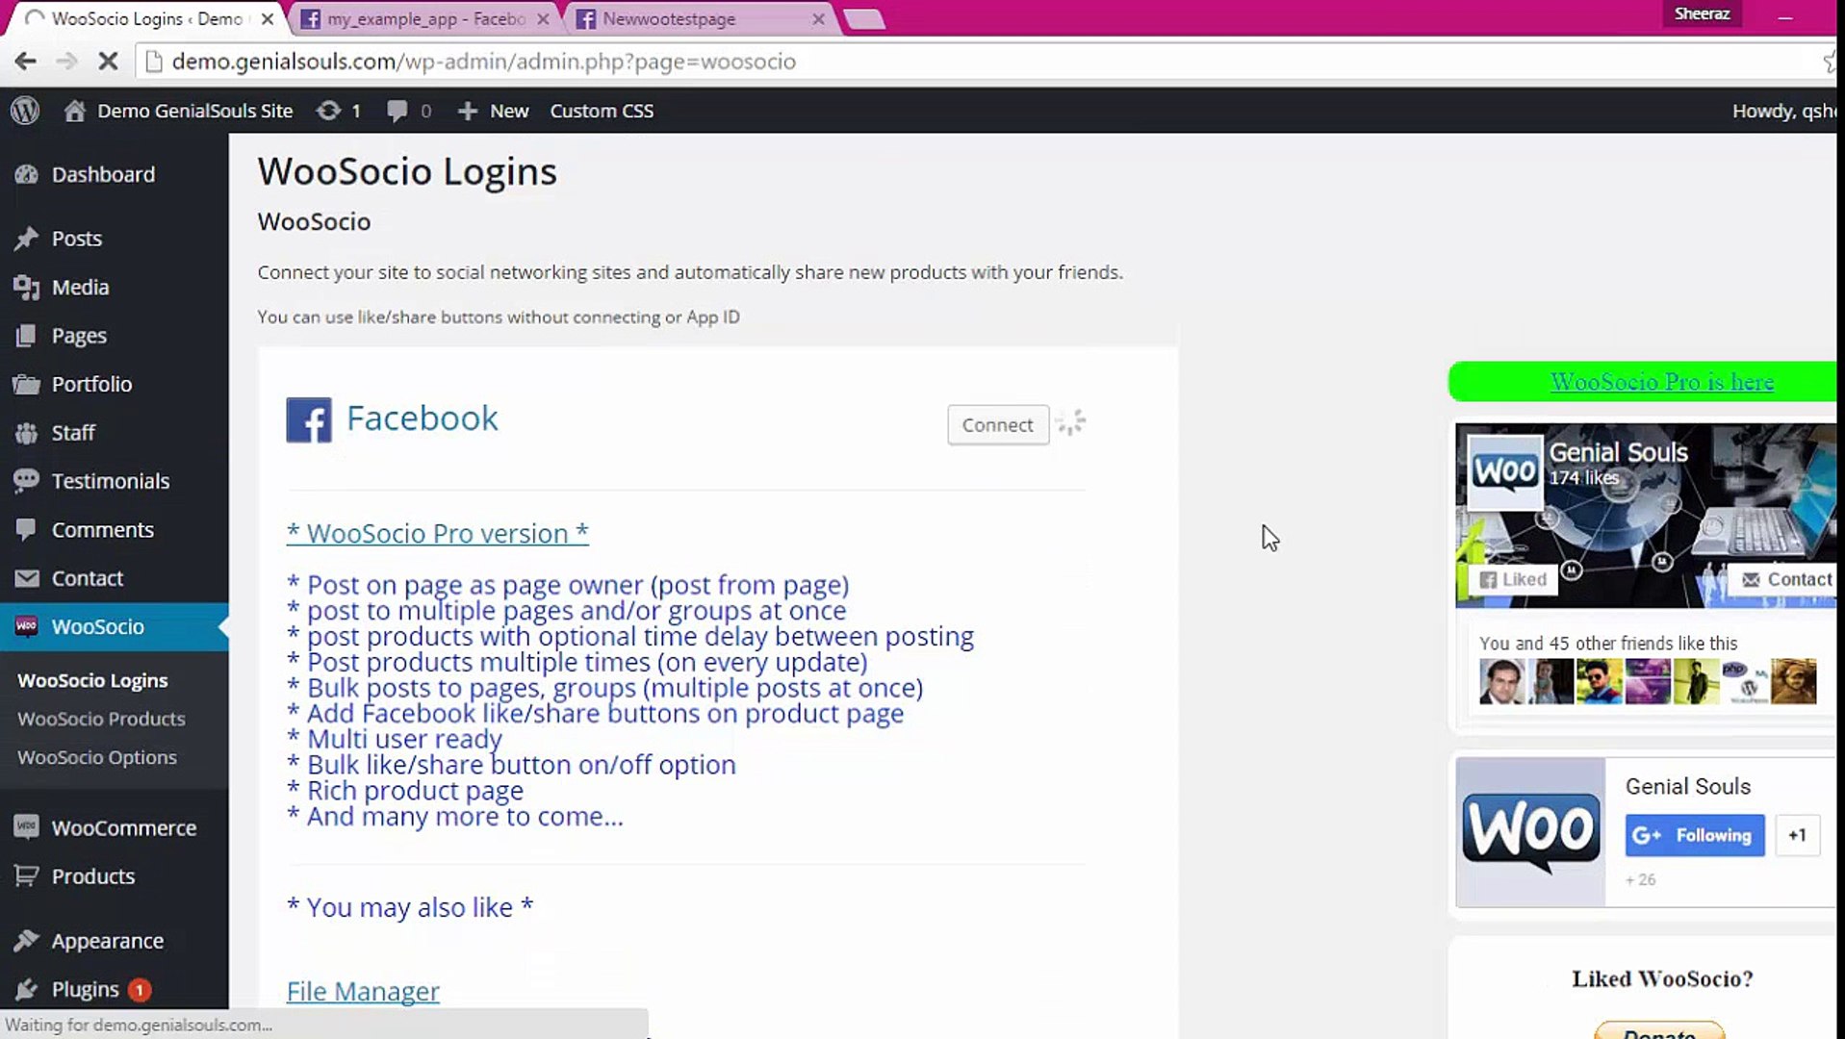Click the updates refresh icon showing 1
This screenshot has width=1845, height=1039.
328,110
